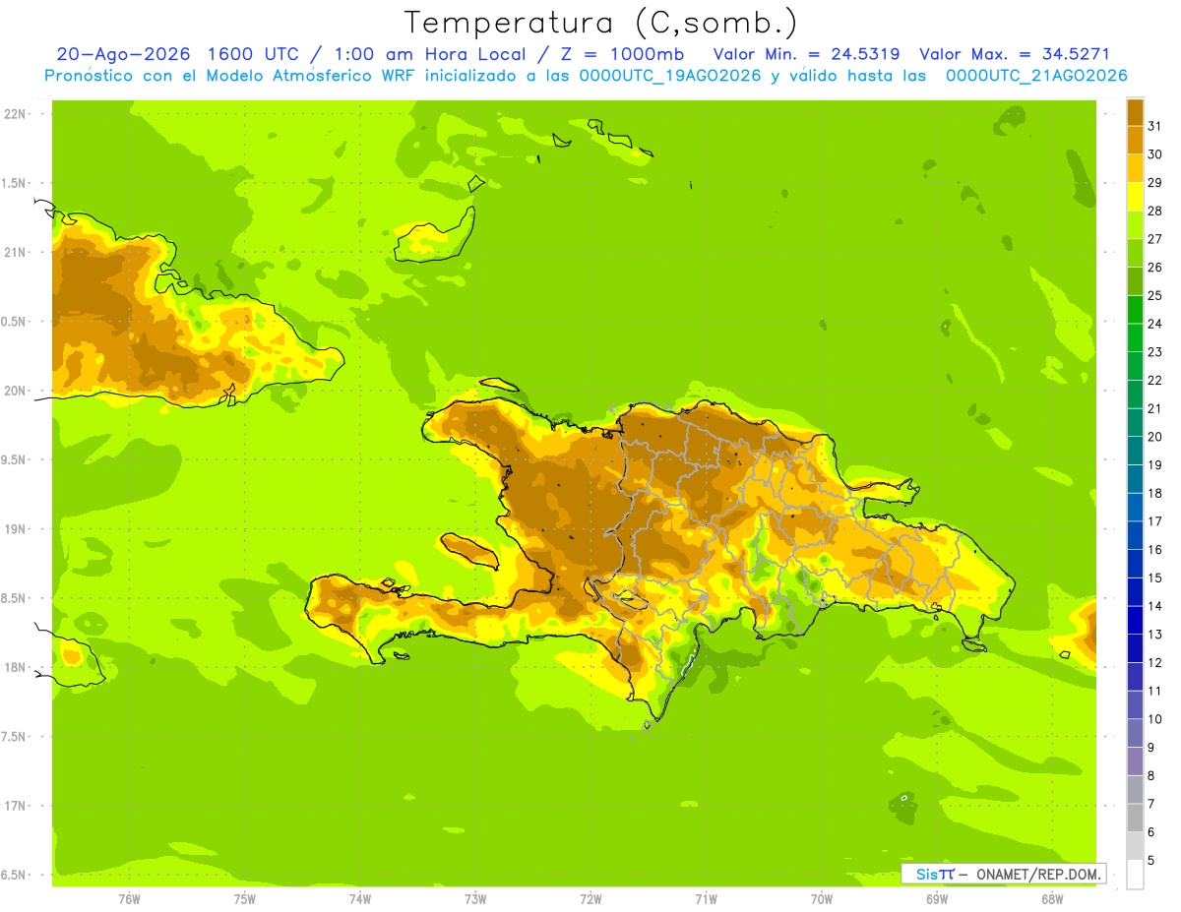Click the '73W' longitude axis label
The width and height of the screenshot is (1181, 912).
point(475,899)
